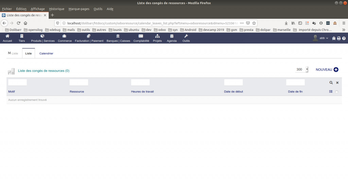Open the Accueil home module
Image resolution: width=348 pixels, height=189 pixels.
tap(7, 38)
